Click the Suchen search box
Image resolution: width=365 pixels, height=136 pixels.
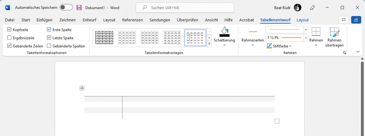(x=185, y=8)
